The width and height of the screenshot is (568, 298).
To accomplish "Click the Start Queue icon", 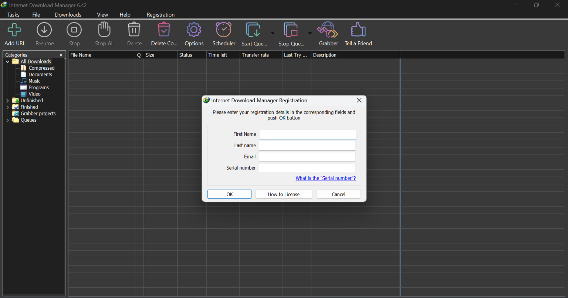I will coord(254,30).
